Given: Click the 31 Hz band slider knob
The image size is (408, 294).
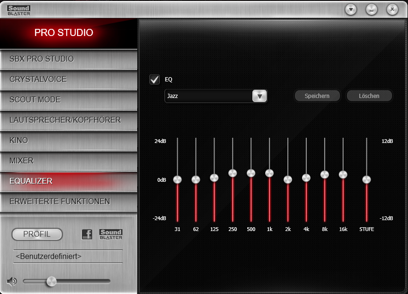Looking at the screenshot, I should (177, 179).
